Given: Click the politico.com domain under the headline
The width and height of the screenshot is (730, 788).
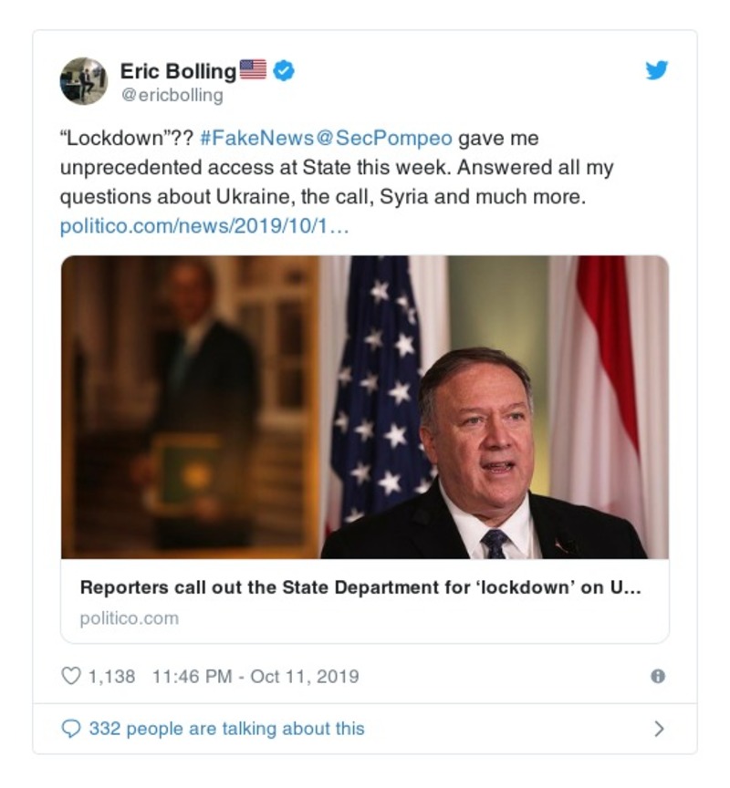Looking at the screenshot, I should (x=129, y=618).
